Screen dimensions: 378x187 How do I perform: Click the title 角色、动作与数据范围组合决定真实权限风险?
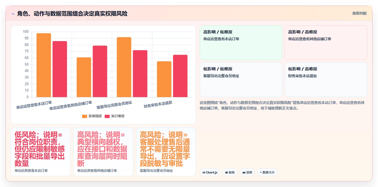point(72,14)
